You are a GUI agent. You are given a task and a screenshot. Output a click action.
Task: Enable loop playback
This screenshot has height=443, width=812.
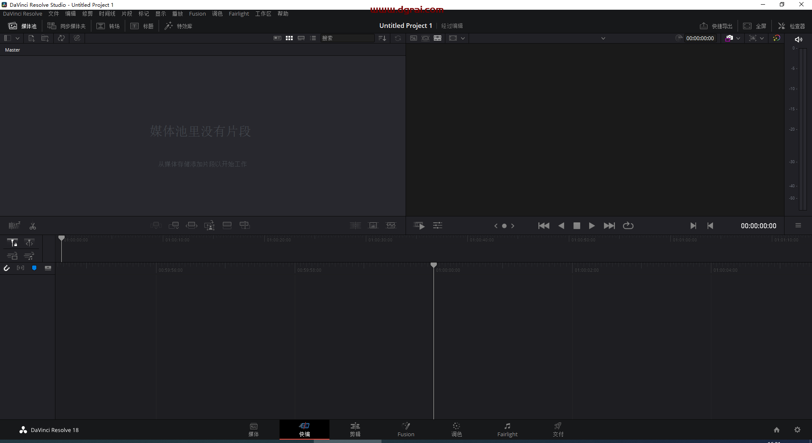[x=628, y=226]
